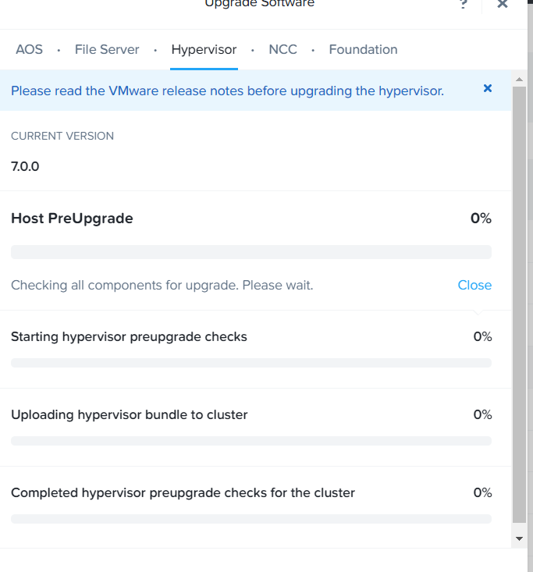Click the Starting hypervisor preupgrade checks label

tap(129, 336)
